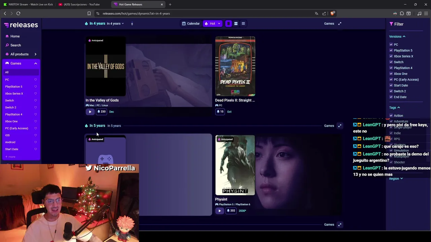Collapse the Versions filter group
The width and height of the screenshot is (431, 242).
[x=397, y=37]
